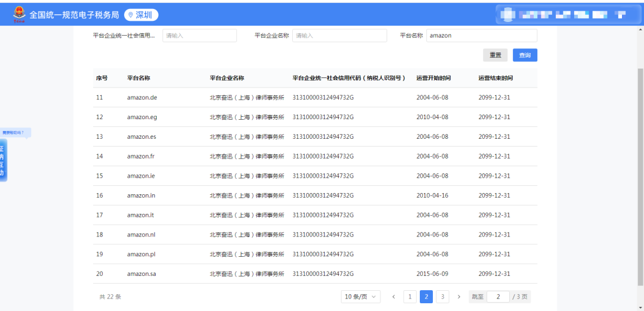Click the 跳至 page number input box
This screenshot has height=311, width=644.
(x=498, y=297)
